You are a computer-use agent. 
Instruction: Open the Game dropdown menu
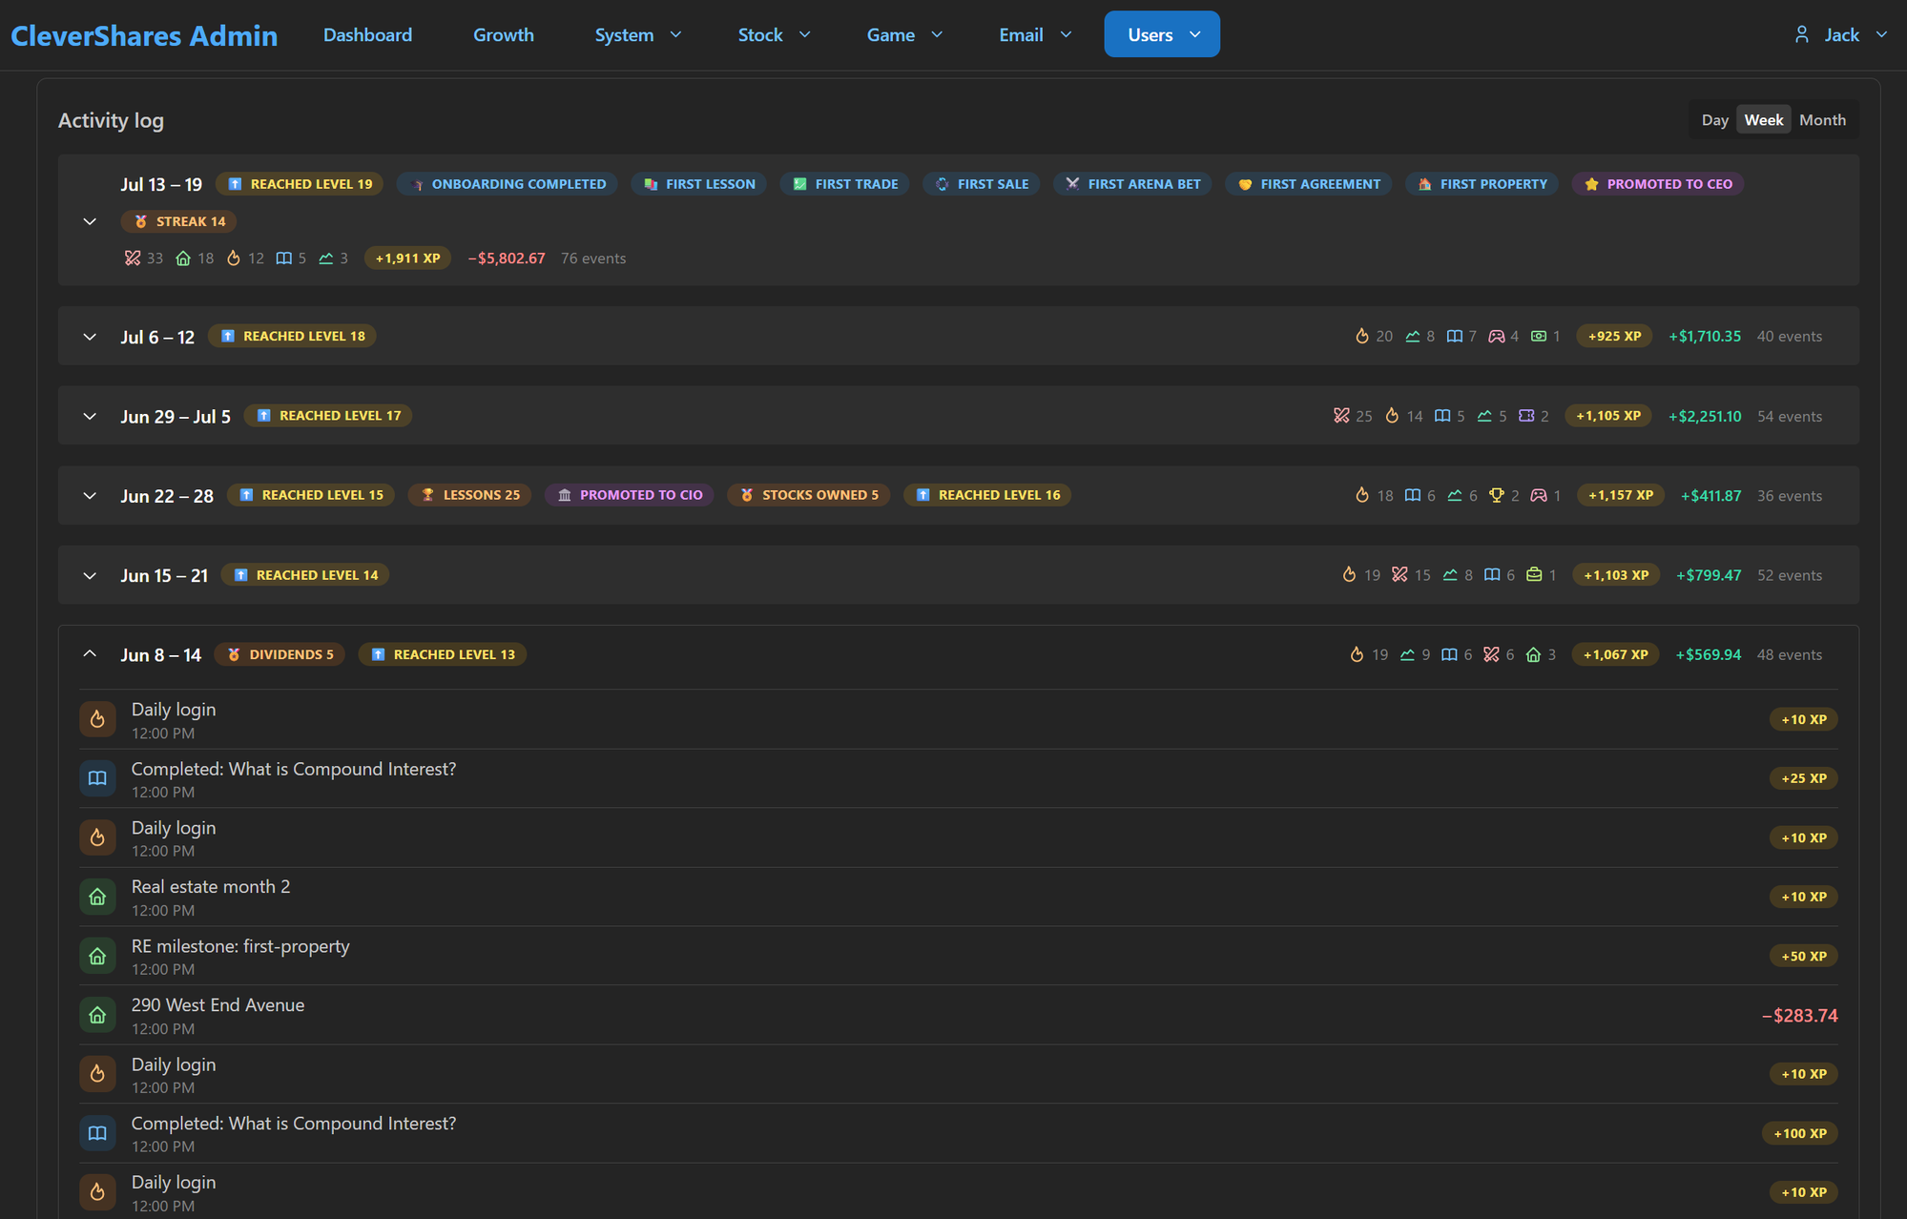point(903,34)
